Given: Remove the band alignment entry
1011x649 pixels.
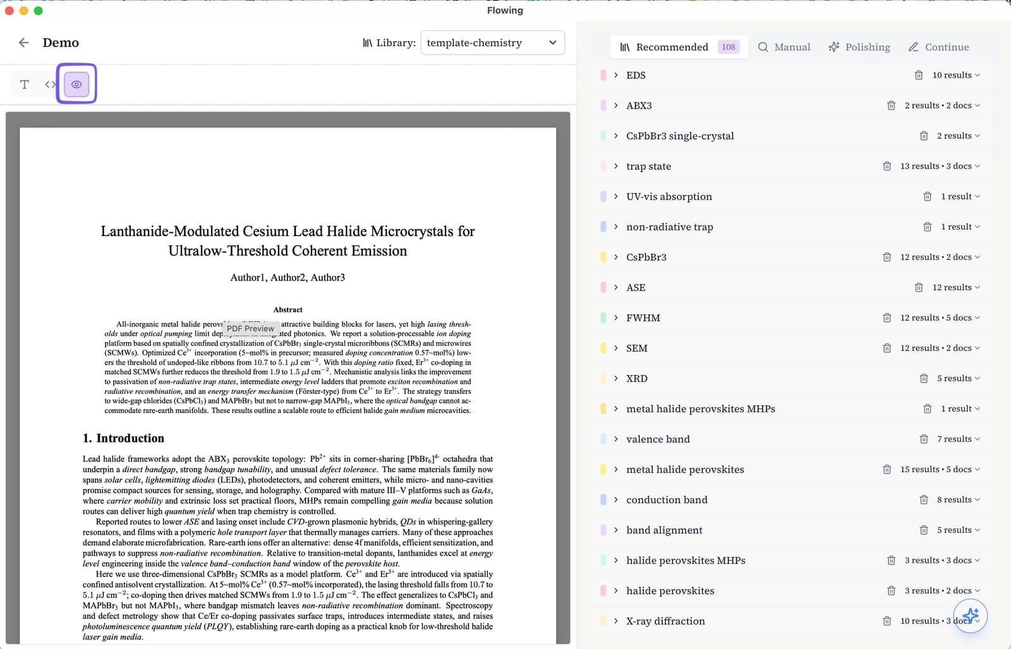Looking at the screenshot, I should point(923,530).
